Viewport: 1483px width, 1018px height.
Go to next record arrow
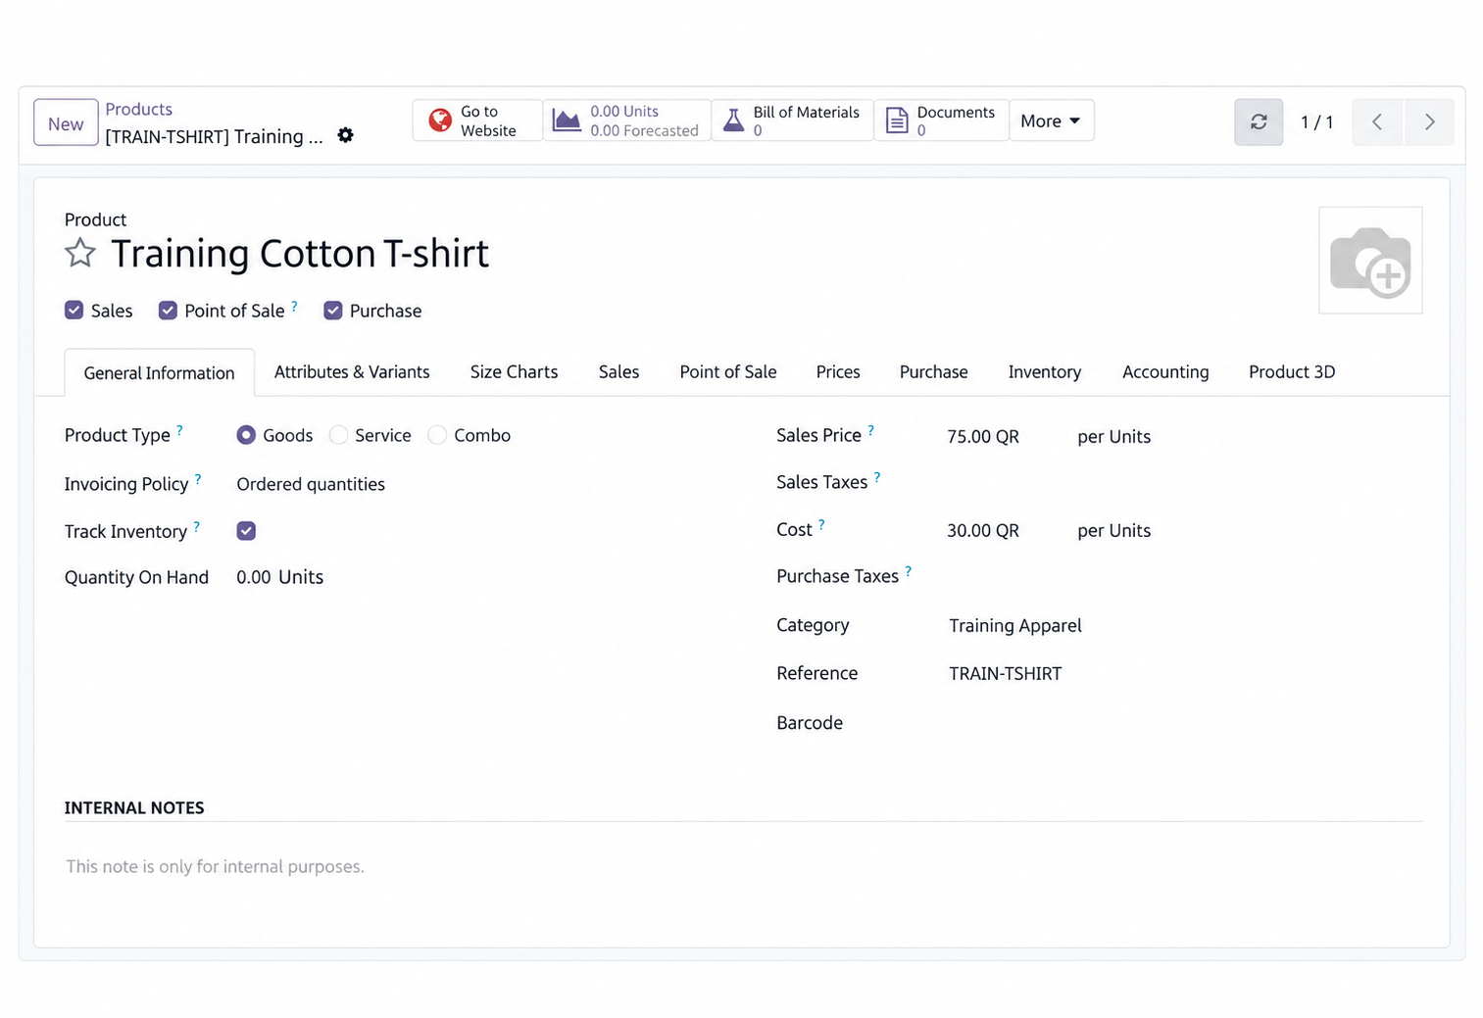point(1429,121)
